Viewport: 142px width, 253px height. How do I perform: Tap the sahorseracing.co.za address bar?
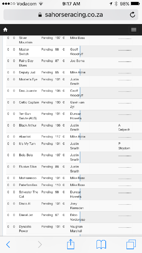pyautogui.click(x=71, y=15)
